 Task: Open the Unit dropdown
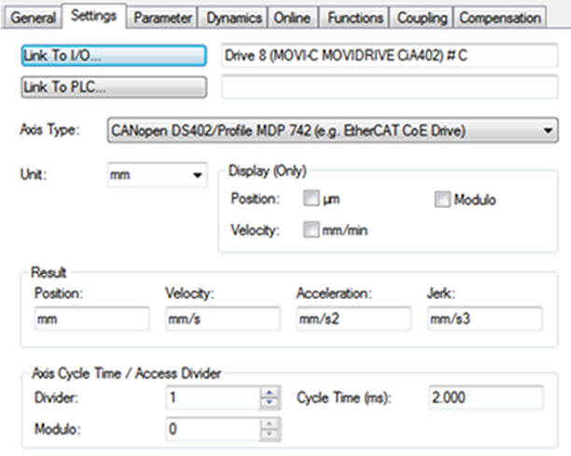coord(197,174)
